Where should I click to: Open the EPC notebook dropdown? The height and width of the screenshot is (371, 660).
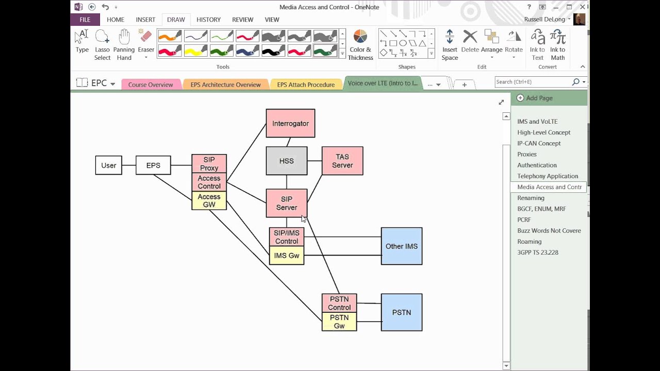click(112, 84)
